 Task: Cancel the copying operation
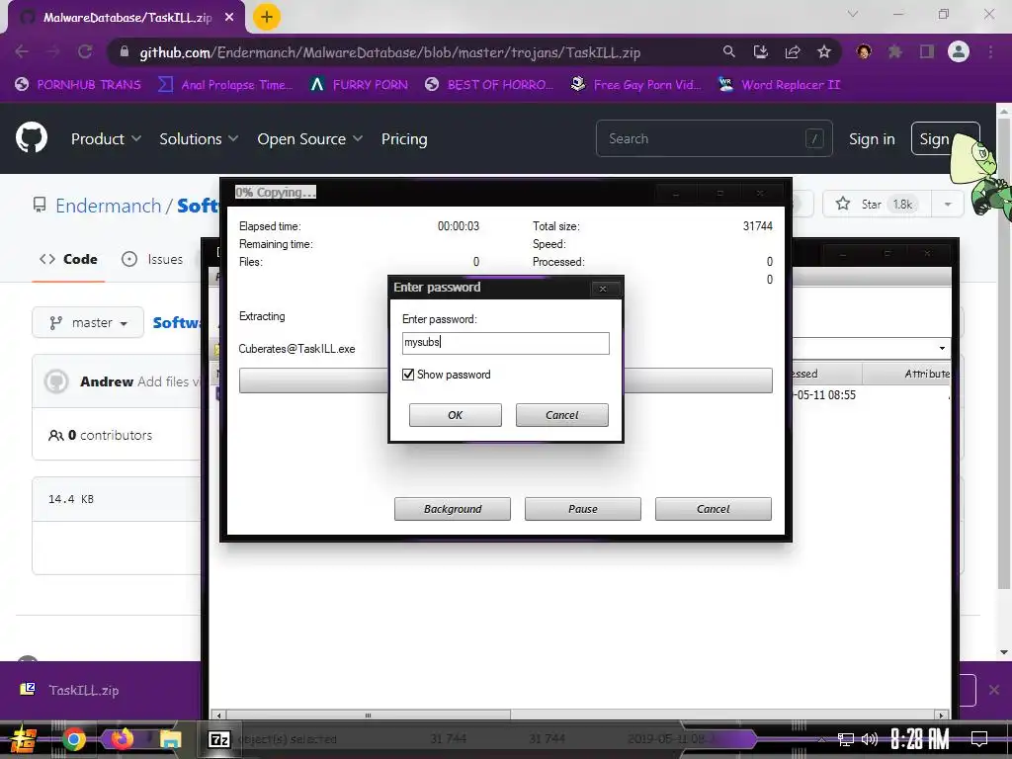pos(714,509)
